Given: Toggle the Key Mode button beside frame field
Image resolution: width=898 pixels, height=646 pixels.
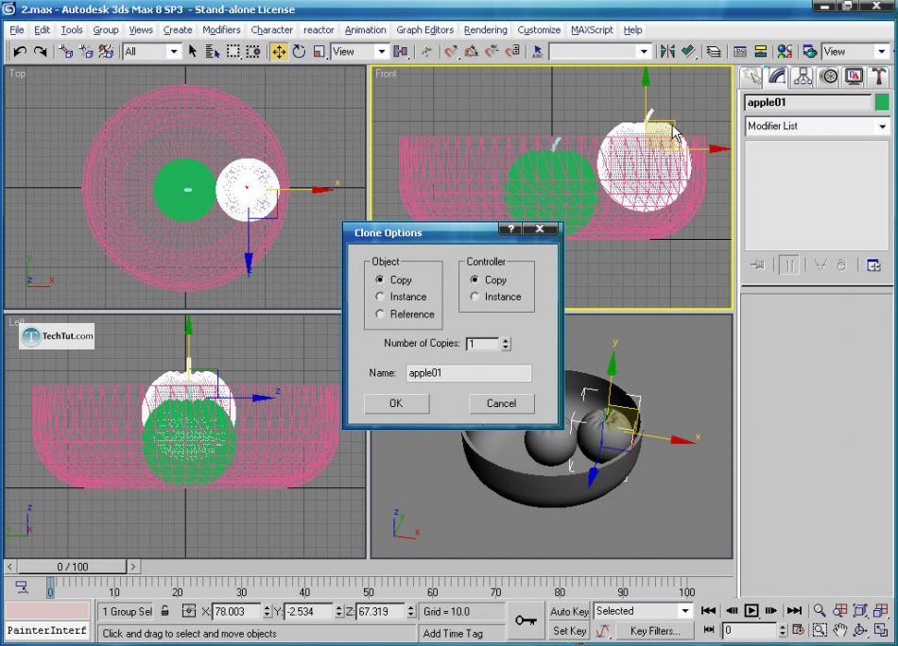Looking at the screenshot, I should click(x=708, y=630).
